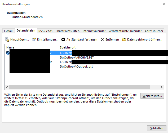
Task: Click the Name column header
Action: pos(31,47)
